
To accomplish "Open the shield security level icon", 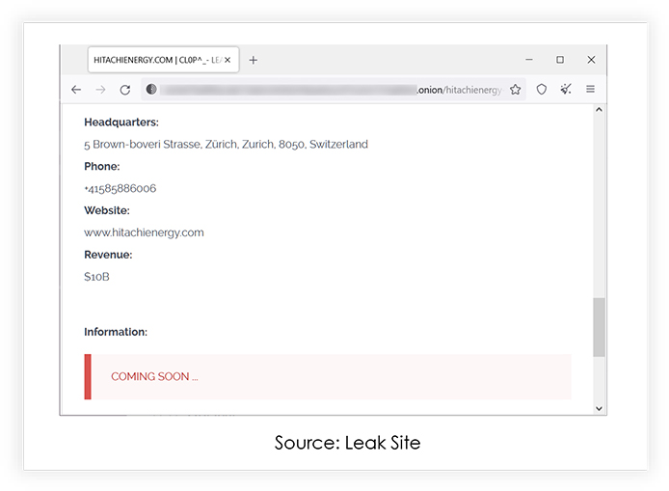I will (542, 90).
